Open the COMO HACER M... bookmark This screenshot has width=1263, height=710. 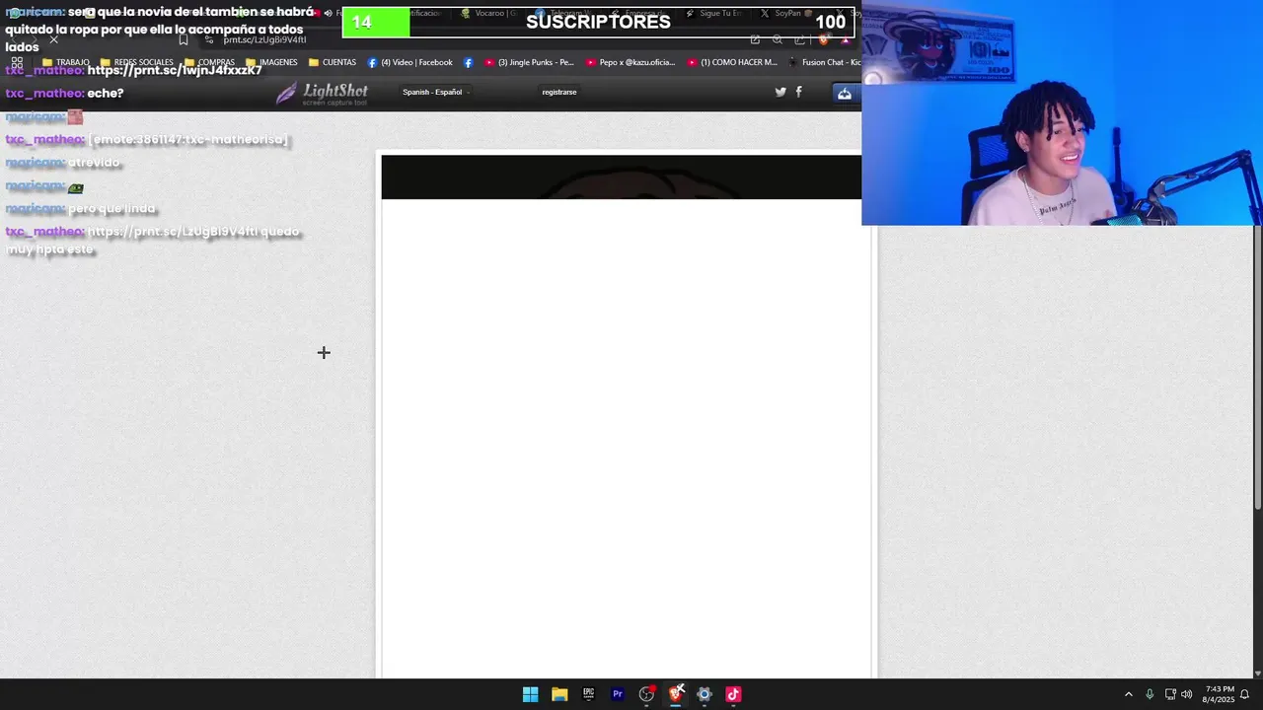pyautogui.click(x=732, y=62)
